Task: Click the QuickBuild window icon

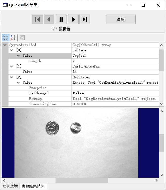Action: coord(5,5)
